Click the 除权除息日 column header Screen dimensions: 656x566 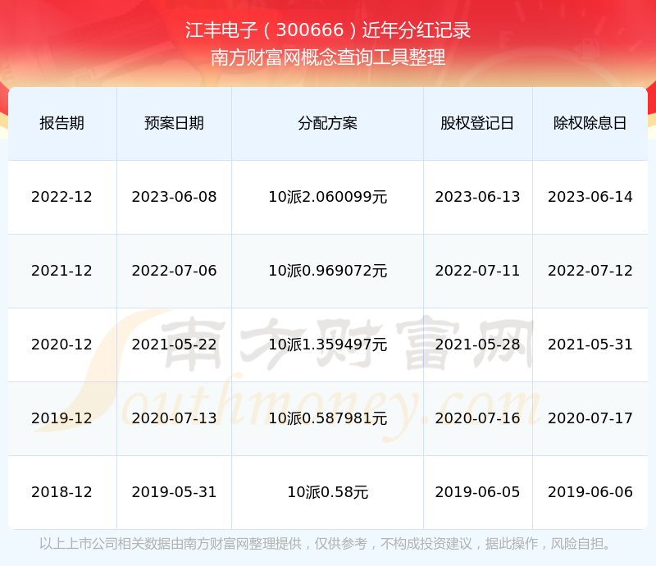(590, 123)
